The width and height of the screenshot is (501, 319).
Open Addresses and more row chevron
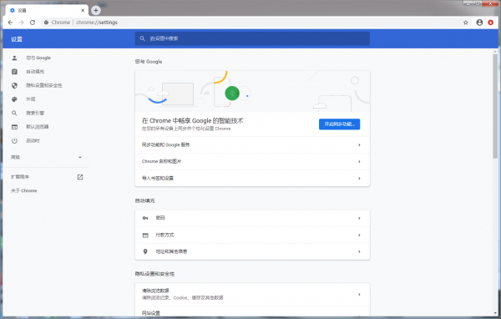[x=359, y=251]
